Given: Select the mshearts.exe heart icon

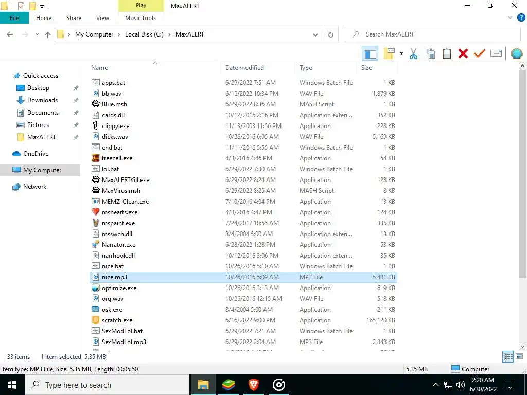Looking at the screenshot, I should coord(95,212).
